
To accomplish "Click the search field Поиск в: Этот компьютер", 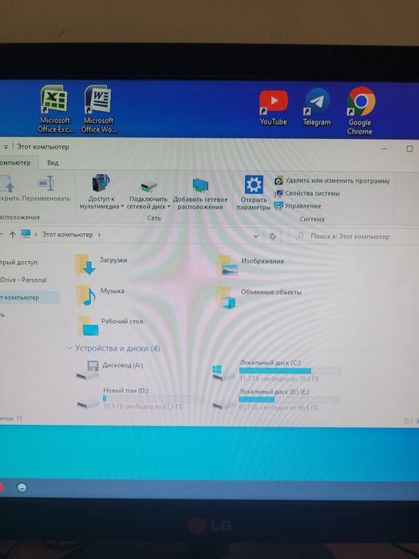I will click(x=353, y=236).
